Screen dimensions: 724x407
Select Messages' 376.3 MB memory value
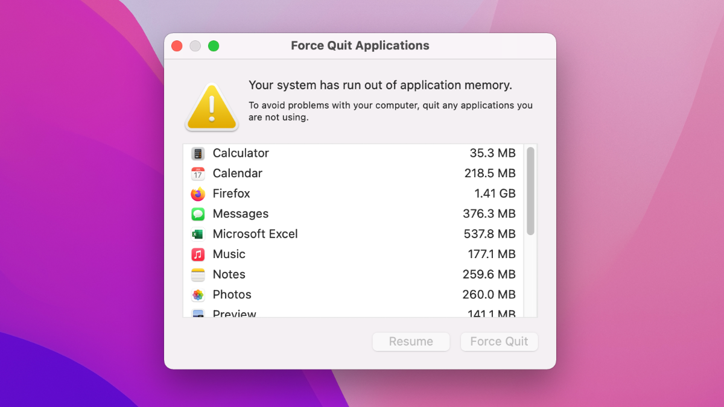[x=490, y=214]
